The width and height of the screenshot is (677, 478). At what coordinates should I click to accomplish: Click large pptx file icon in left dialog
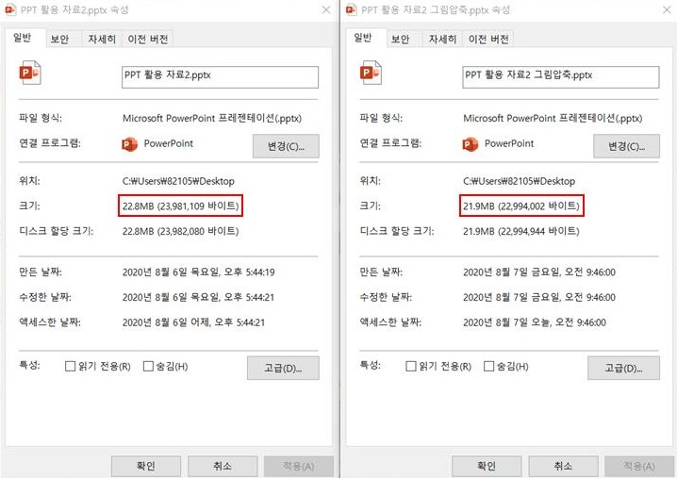[x=31, y=75]
